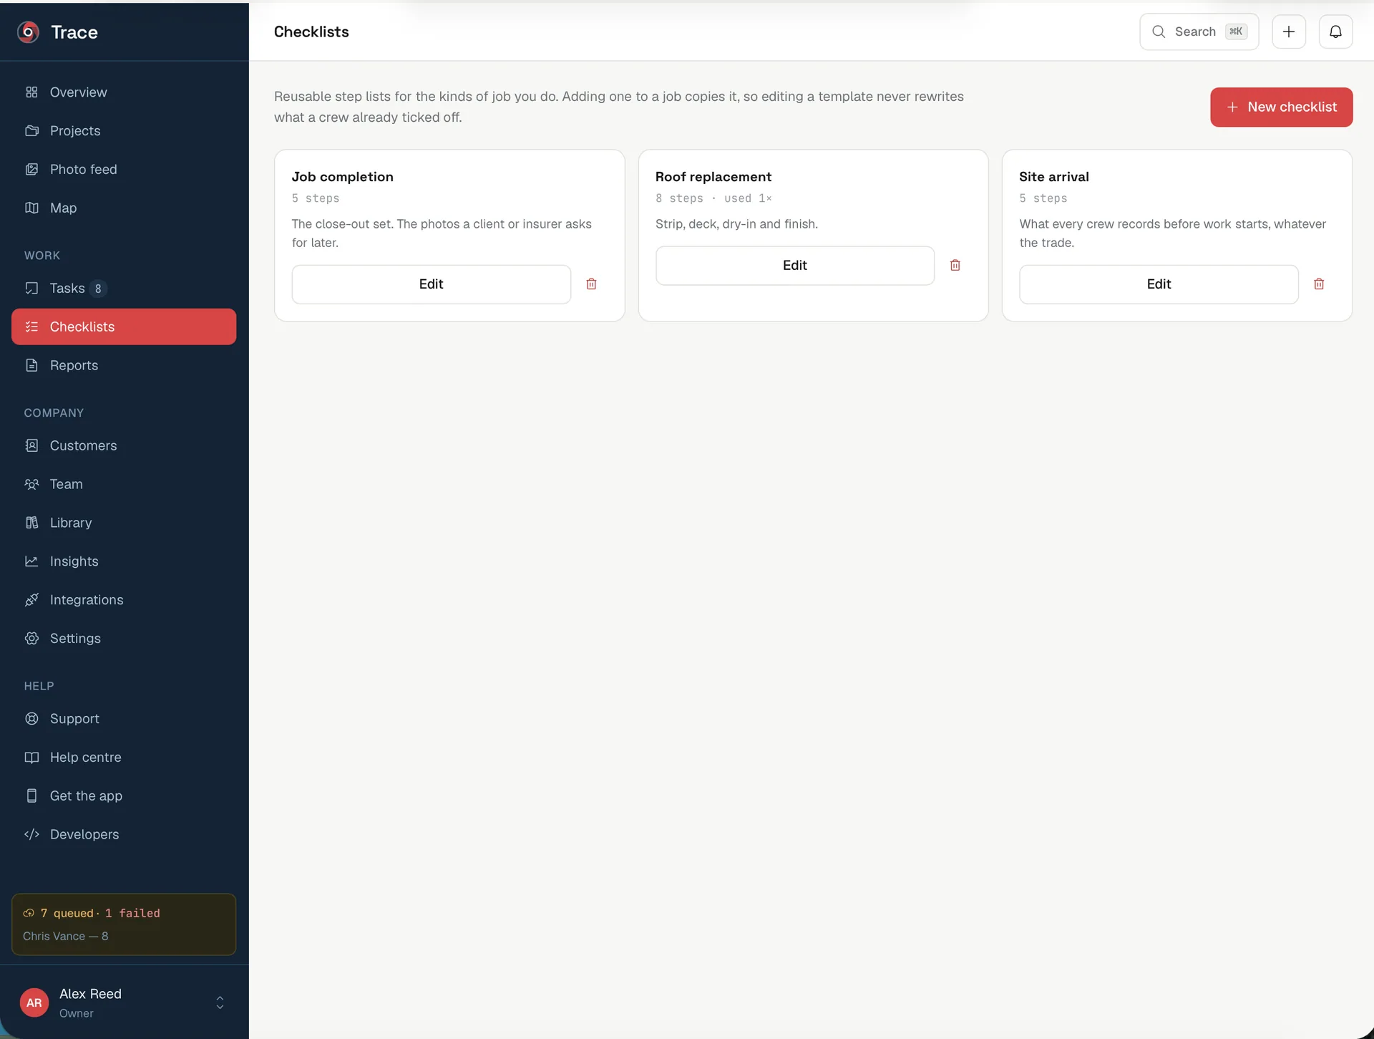Open the notifications bell
Screen dimensions: 1374x1039
(x=1335, y=32)
